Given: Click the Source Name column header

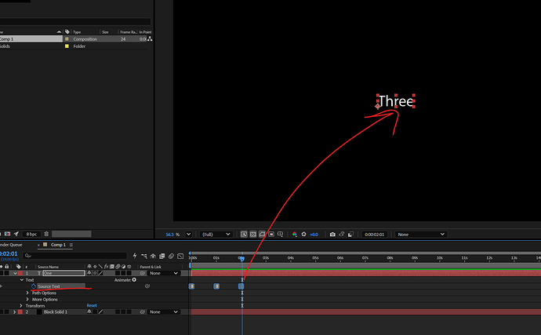Looking at the screenshot, I should (48, 267).
